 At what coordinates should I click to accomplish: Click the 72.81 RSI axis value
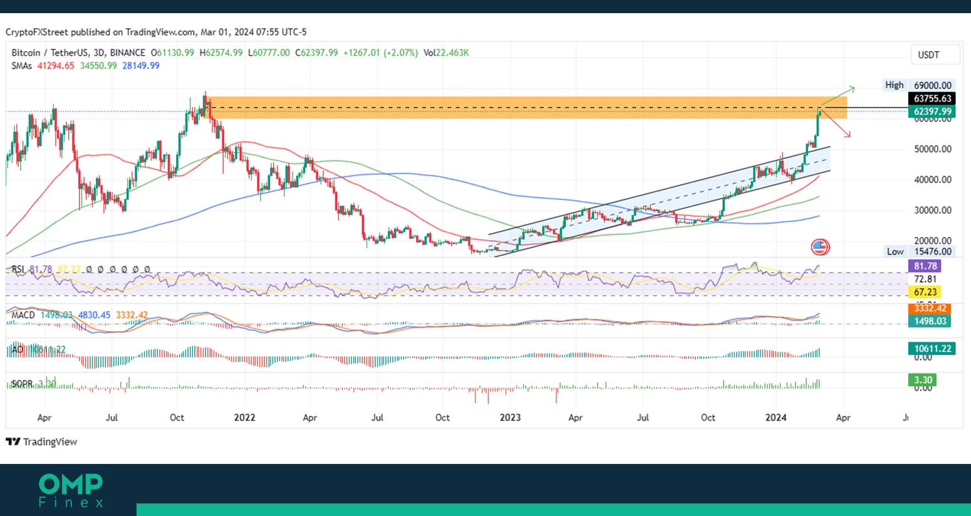coord(925,279)
